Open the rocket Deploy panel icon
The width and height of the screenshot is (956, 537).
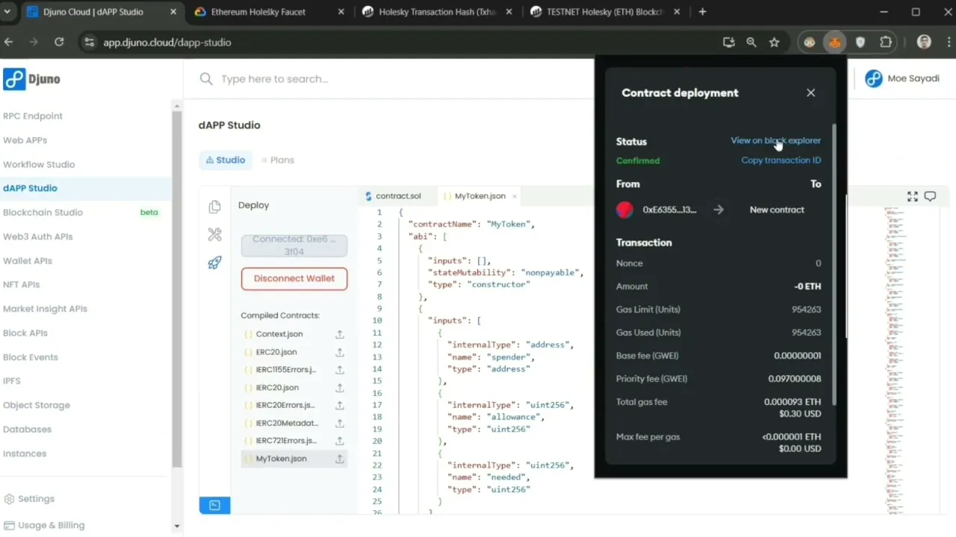[215, 263]
